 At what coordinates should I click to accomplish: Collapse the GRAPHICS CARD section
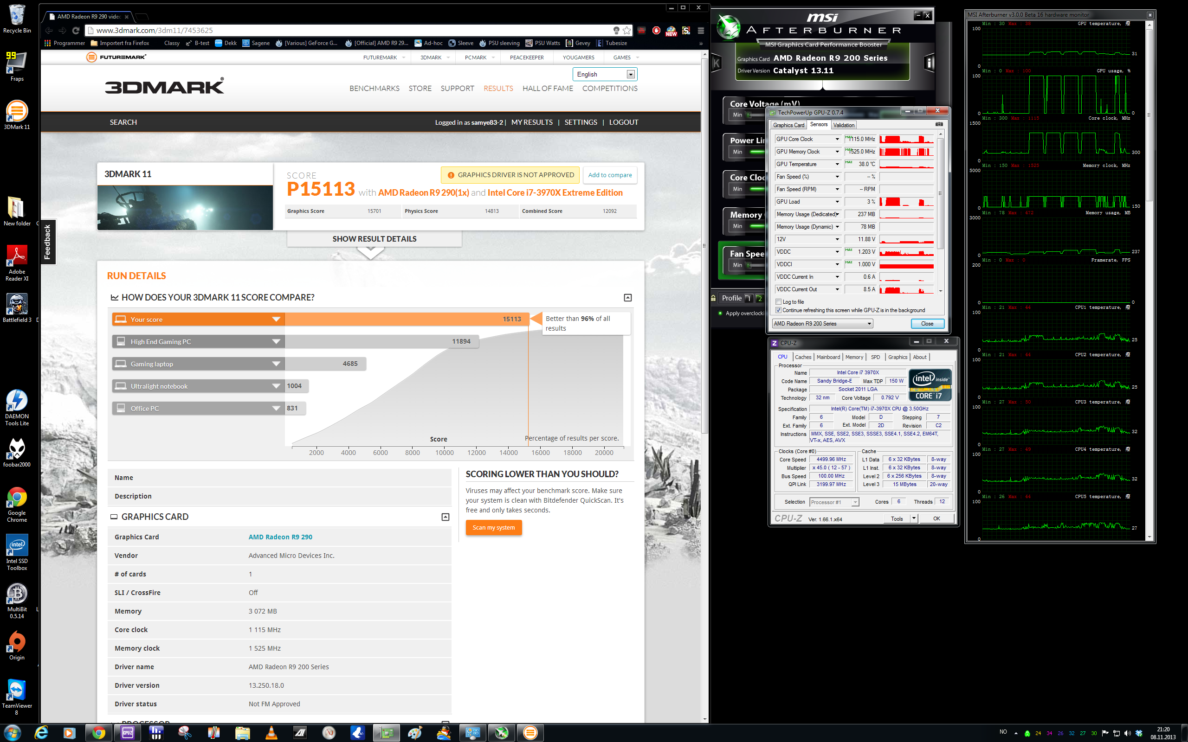tap(445, 517)
